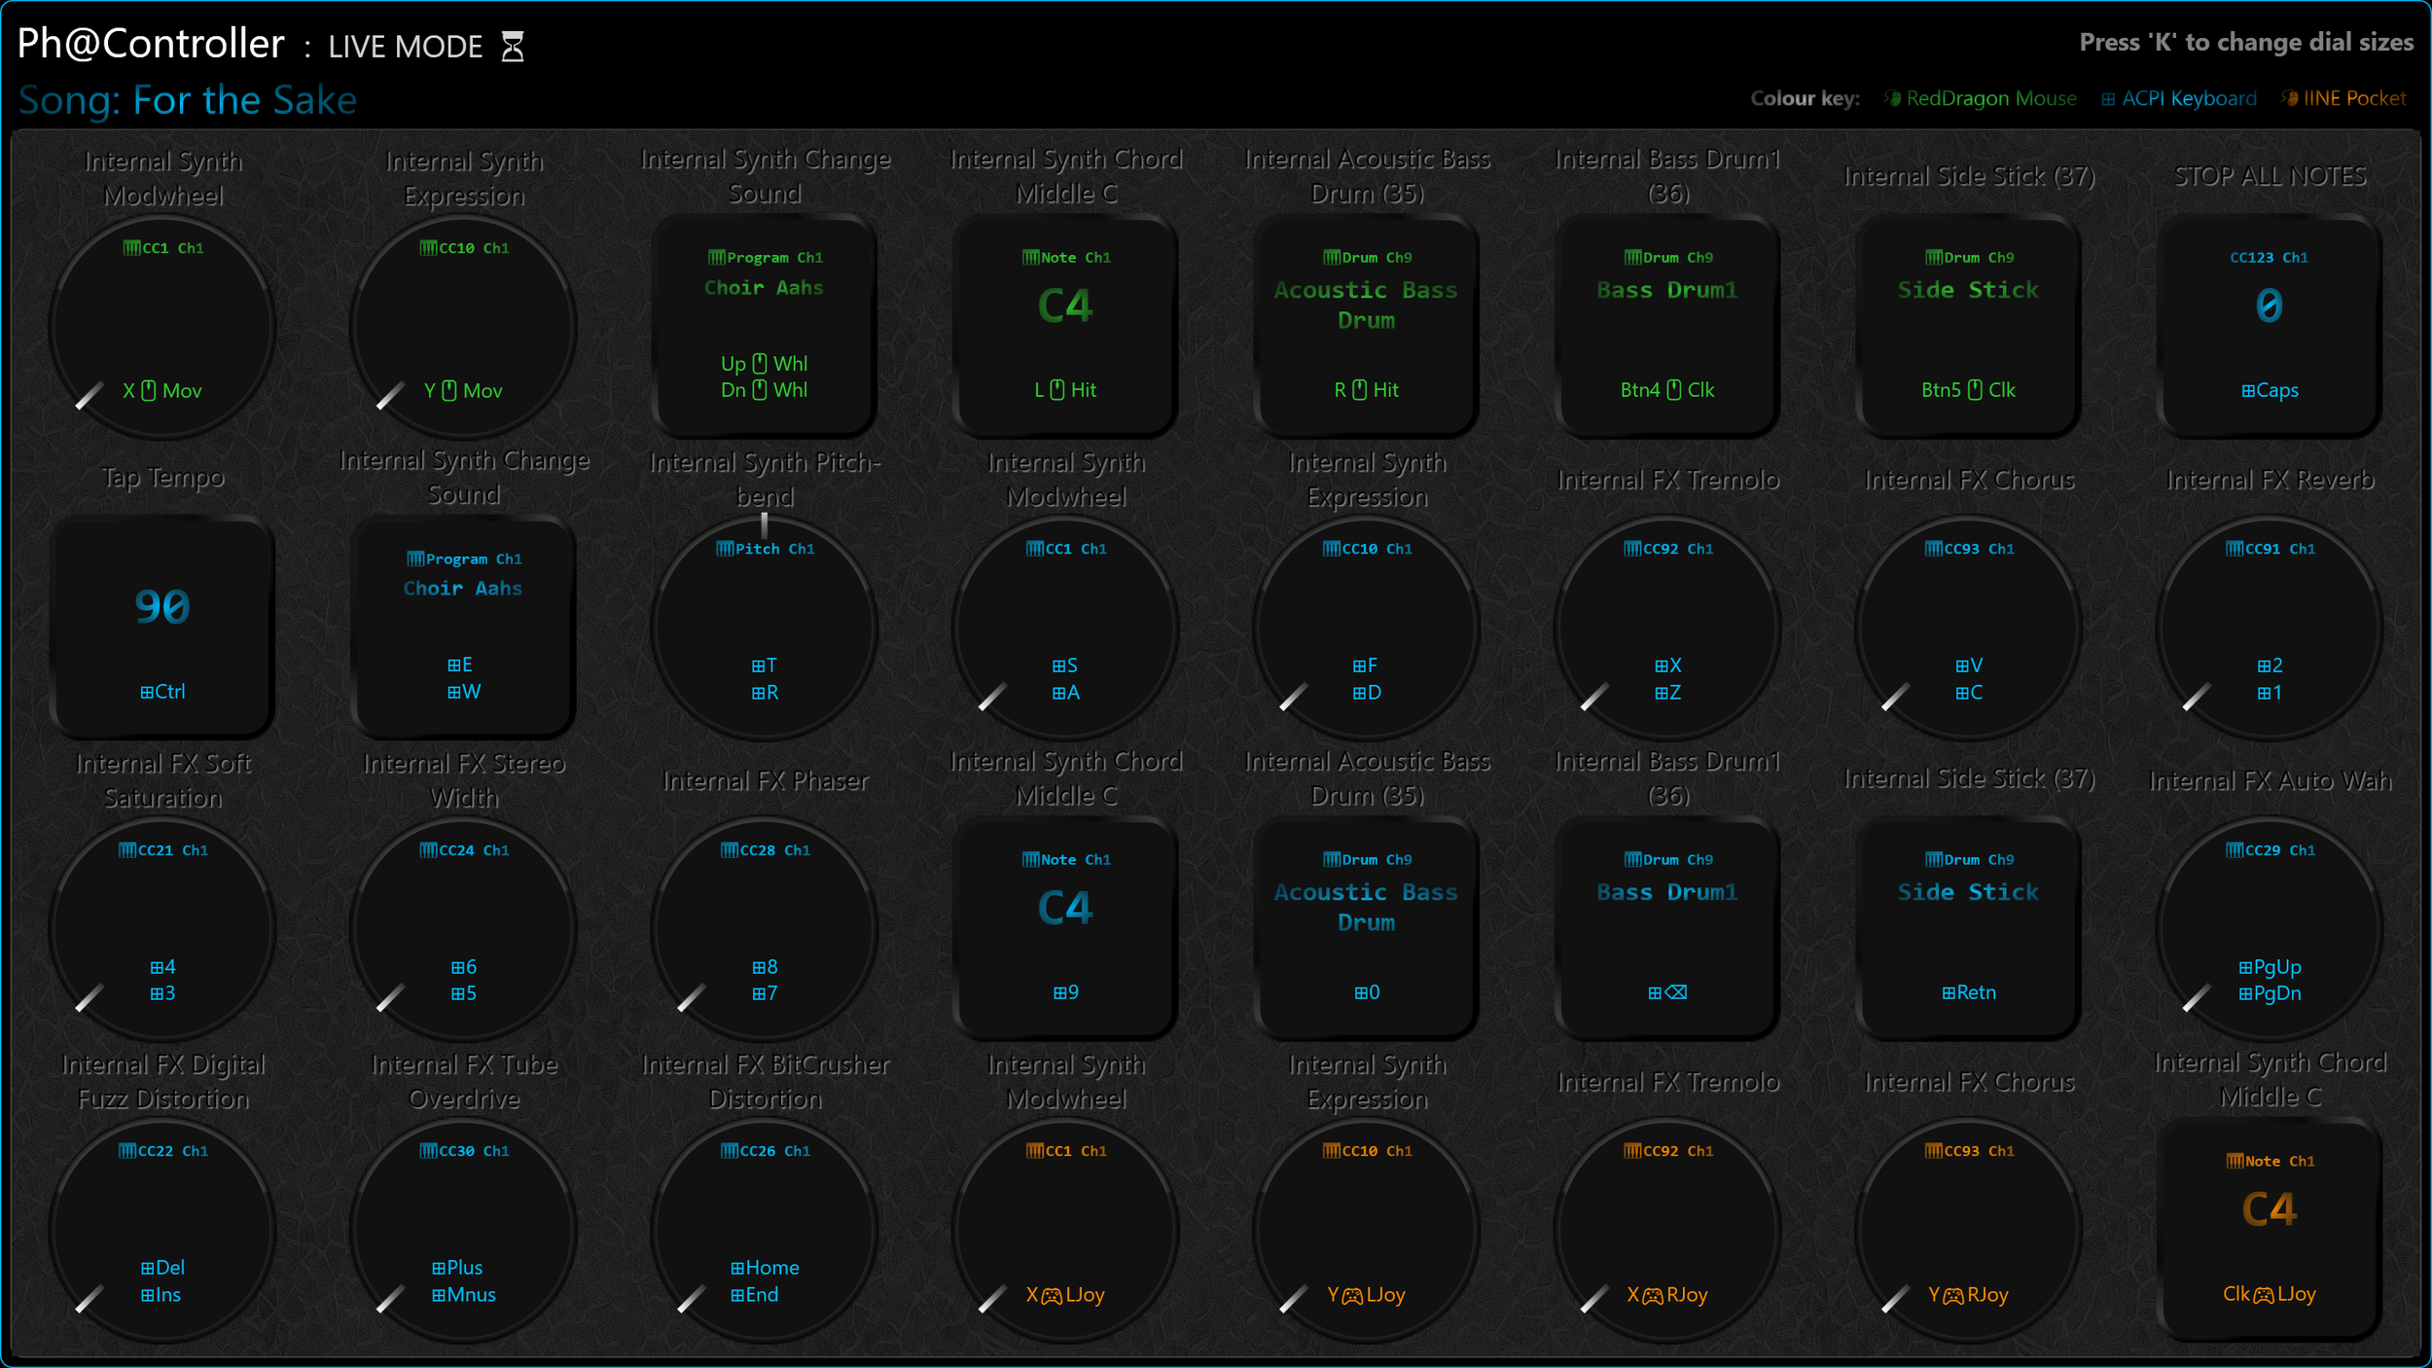Screen dimensions: 2432x1368
Task: Click the IINE Pocket colour key entry
Action: click(x=2344, y=98)
